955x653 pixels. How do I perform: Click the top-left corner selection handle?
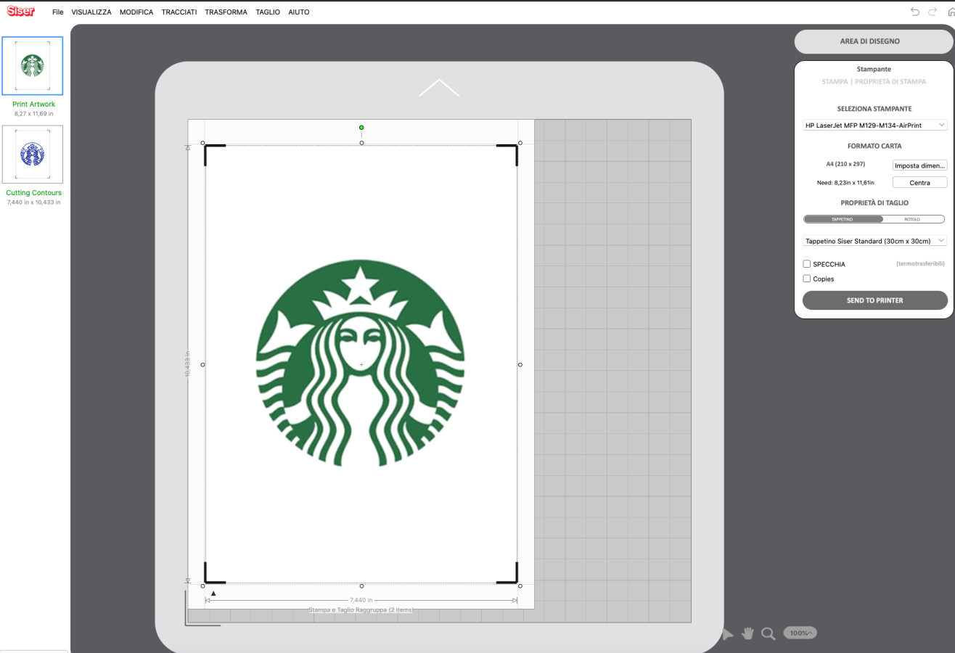click(x=202, y=143)
